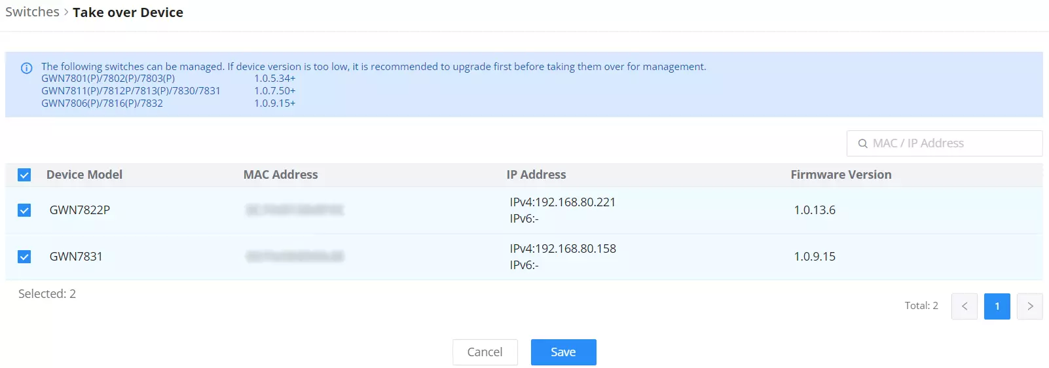Click the MAC Address column header
The image size is (1049, 368).
[280, 175]
